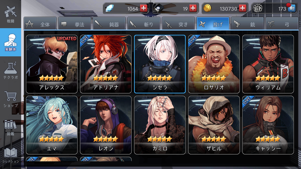The image size is (301, 169).
Task: Select the テクラボ flask icon
Action: coord(10,70)
